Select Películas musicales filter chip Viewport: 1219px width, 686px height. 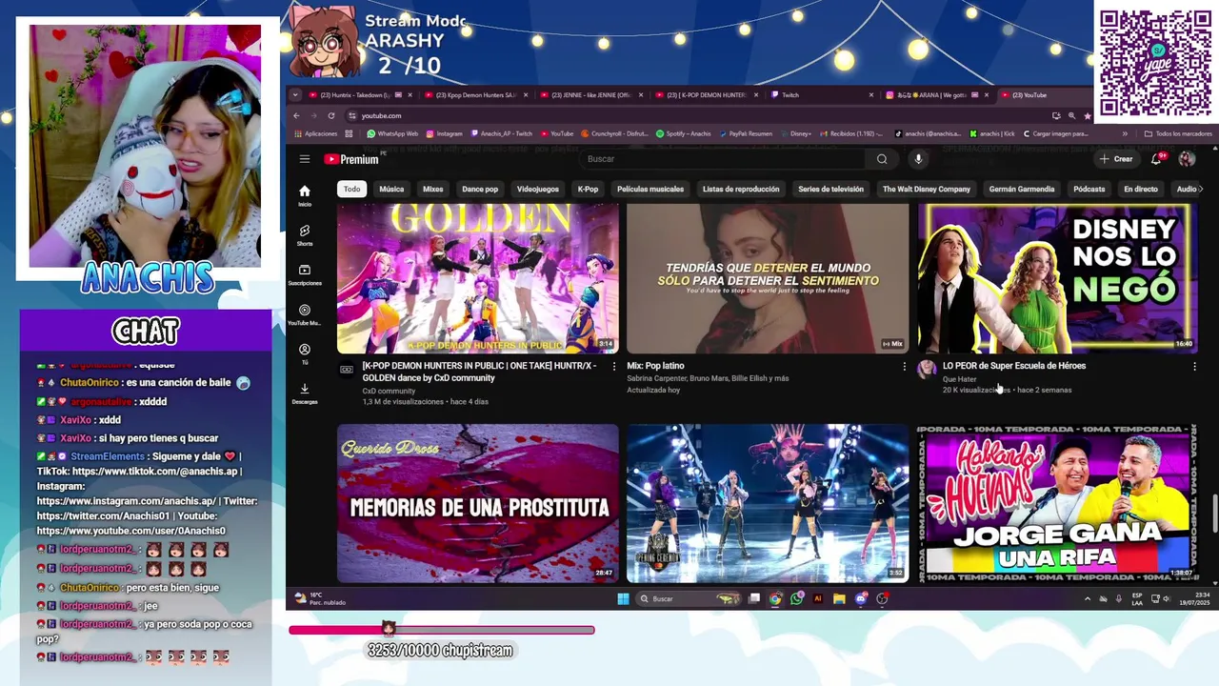(650, 189)
